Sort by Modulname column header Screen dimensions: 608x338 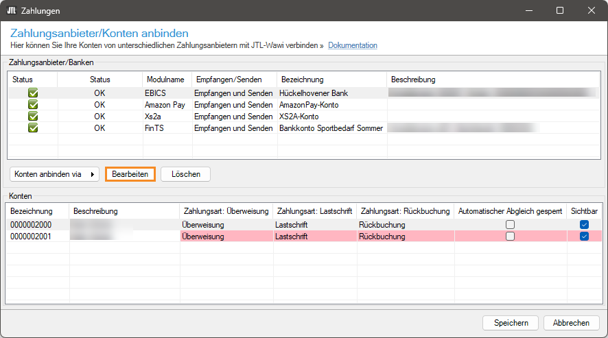point(165,80)
